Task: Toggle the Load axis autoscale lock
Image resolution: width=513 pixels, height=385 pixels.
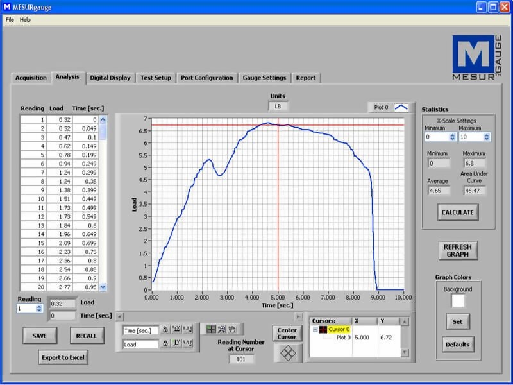Action: click(165, 344)
